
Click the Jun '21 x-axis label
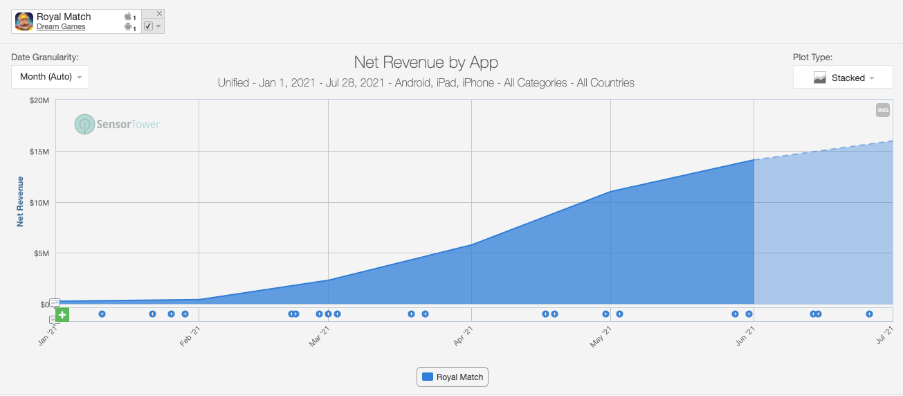(745, 337)
